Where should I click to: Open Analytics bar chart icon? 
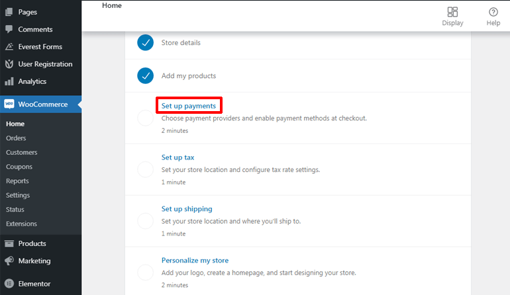9,81
